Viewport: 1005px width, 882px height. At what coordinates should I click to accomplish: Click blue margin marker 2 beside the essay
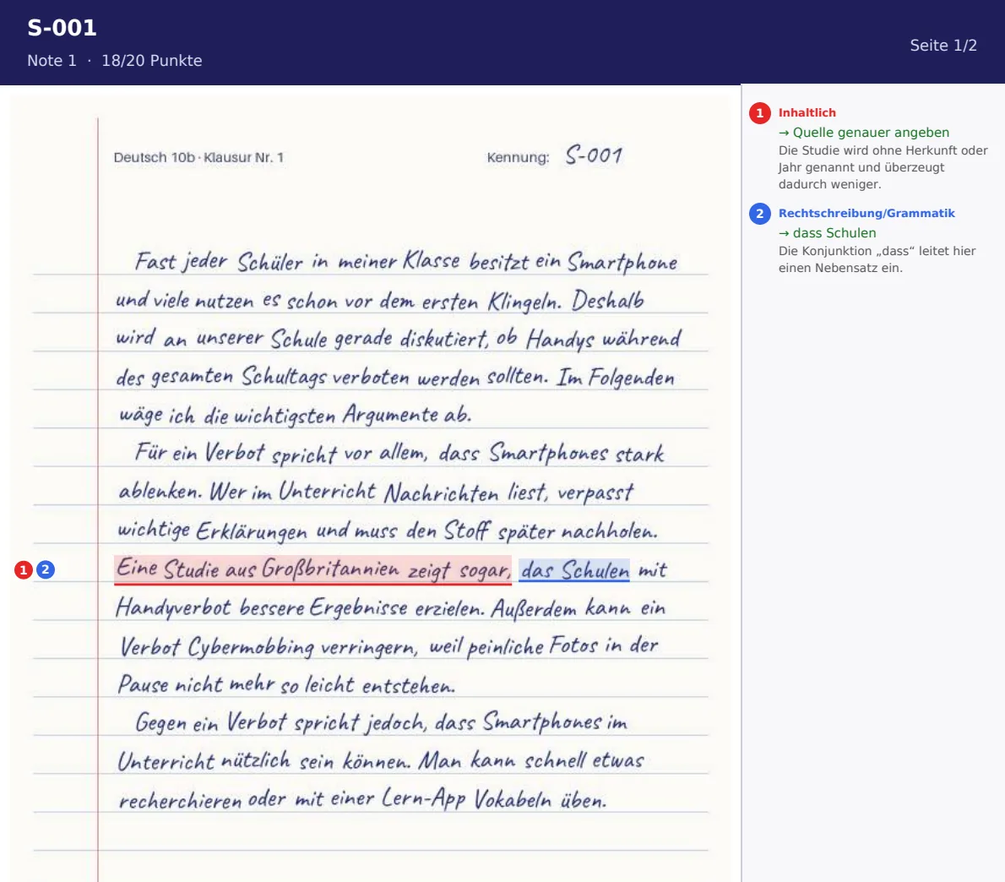coord(46,570)
